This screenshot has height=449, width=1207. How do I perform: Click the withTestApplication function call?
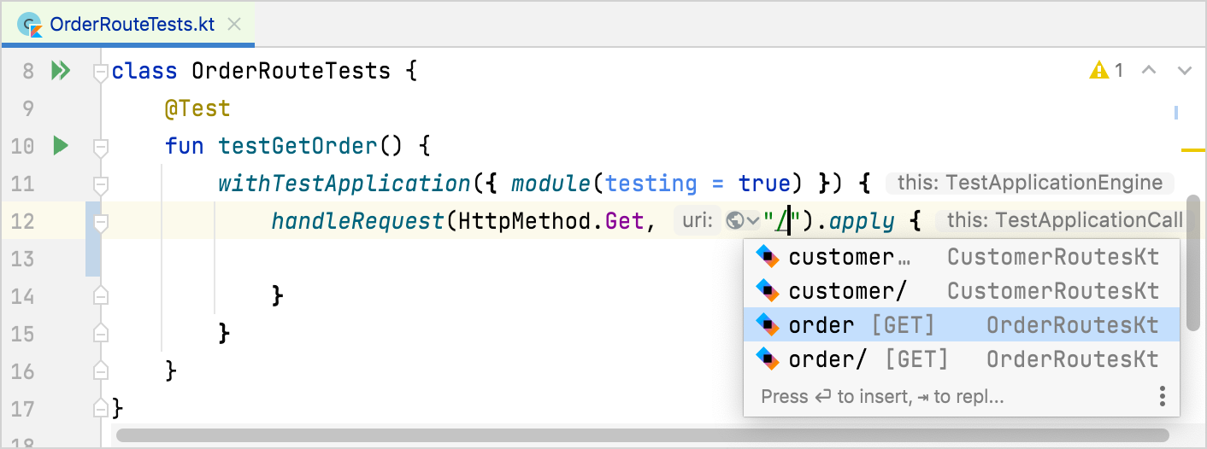point(344,184)
